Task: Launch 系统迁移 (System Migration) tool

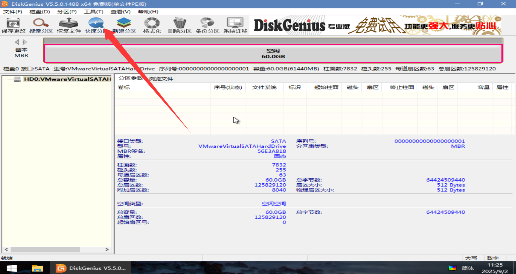Action: click(235, 25)
